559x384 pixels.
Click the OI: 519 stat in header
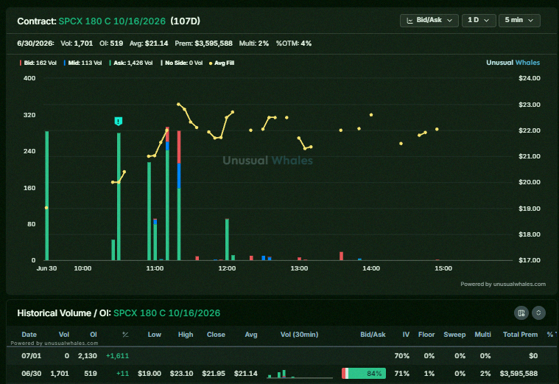tap(111, 43)
